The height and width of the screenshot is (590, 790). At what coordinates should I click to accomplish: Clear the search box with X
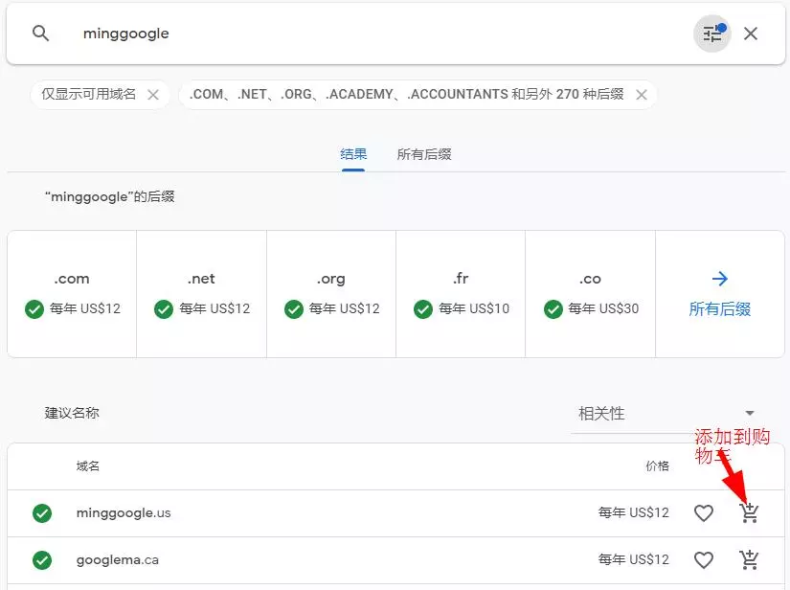(x=750, y=34)
